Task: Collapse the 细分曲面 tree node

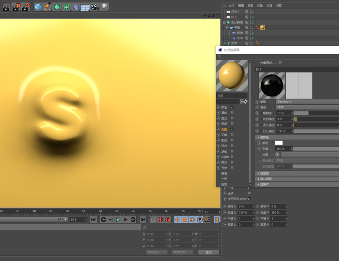Action: coord(224,22)
